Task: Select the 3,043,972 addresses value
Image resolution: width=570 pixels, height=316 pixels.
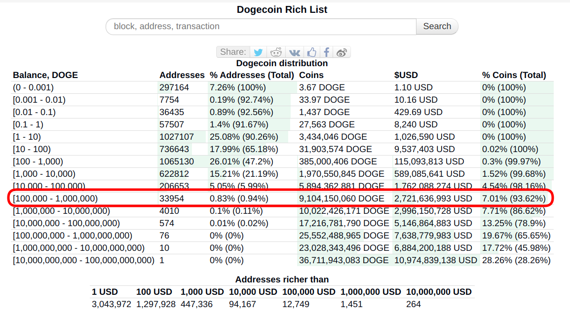Action: tap(112, 304)
